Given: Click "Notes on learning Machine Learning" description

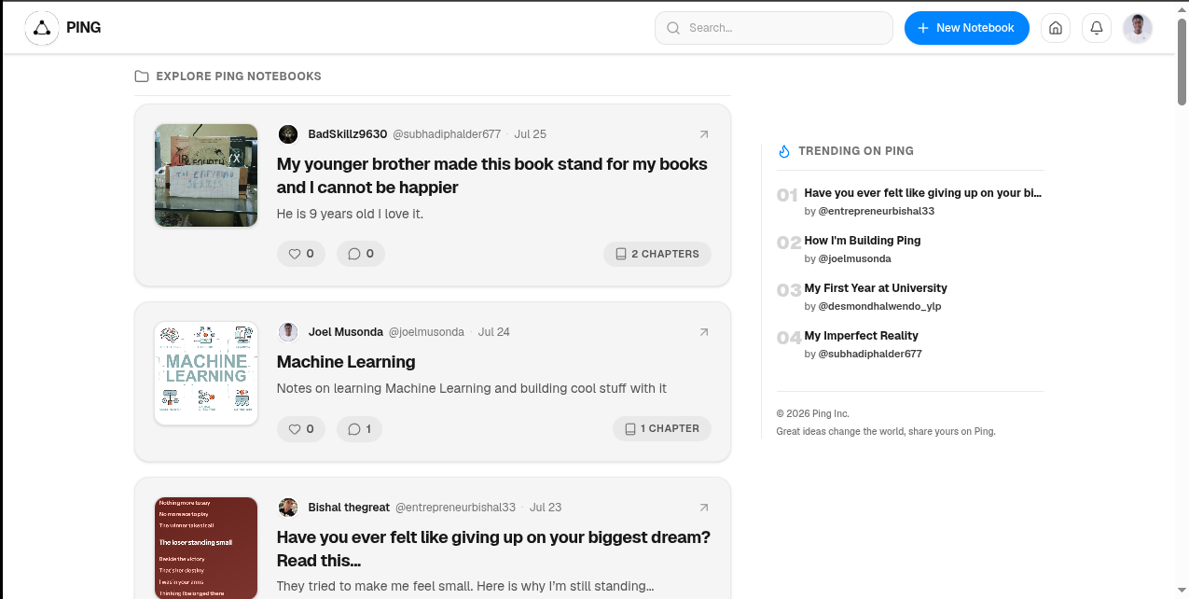Looking at the screenshot, I should click(x=472, y=388).
